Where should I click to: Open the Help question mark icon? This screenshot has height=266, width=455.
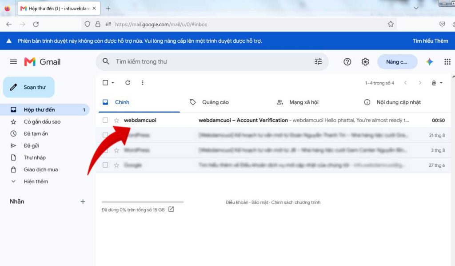(x=347, y=61)
